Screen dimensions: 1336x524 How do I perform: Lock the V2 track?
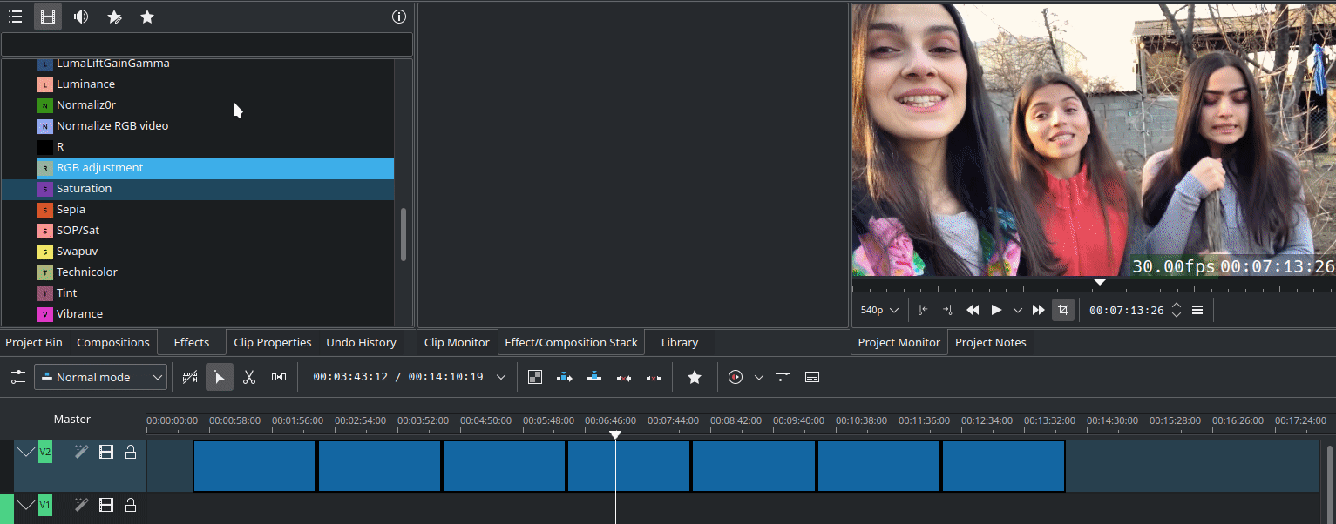click(x=131, y=452)
